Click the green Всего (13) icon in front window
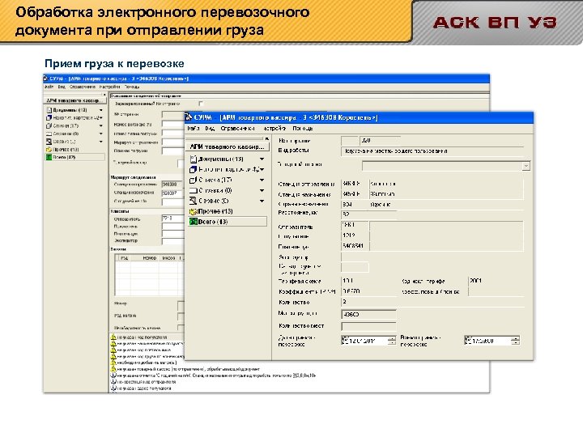583x437 pixels. [194, 222]
